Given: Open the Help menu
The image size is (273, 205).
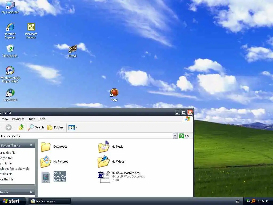Looking at the screenshot, I should 42,119.
